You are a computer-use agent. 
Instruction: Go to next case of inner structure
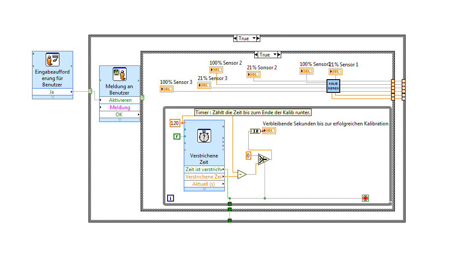coord(279,54)
